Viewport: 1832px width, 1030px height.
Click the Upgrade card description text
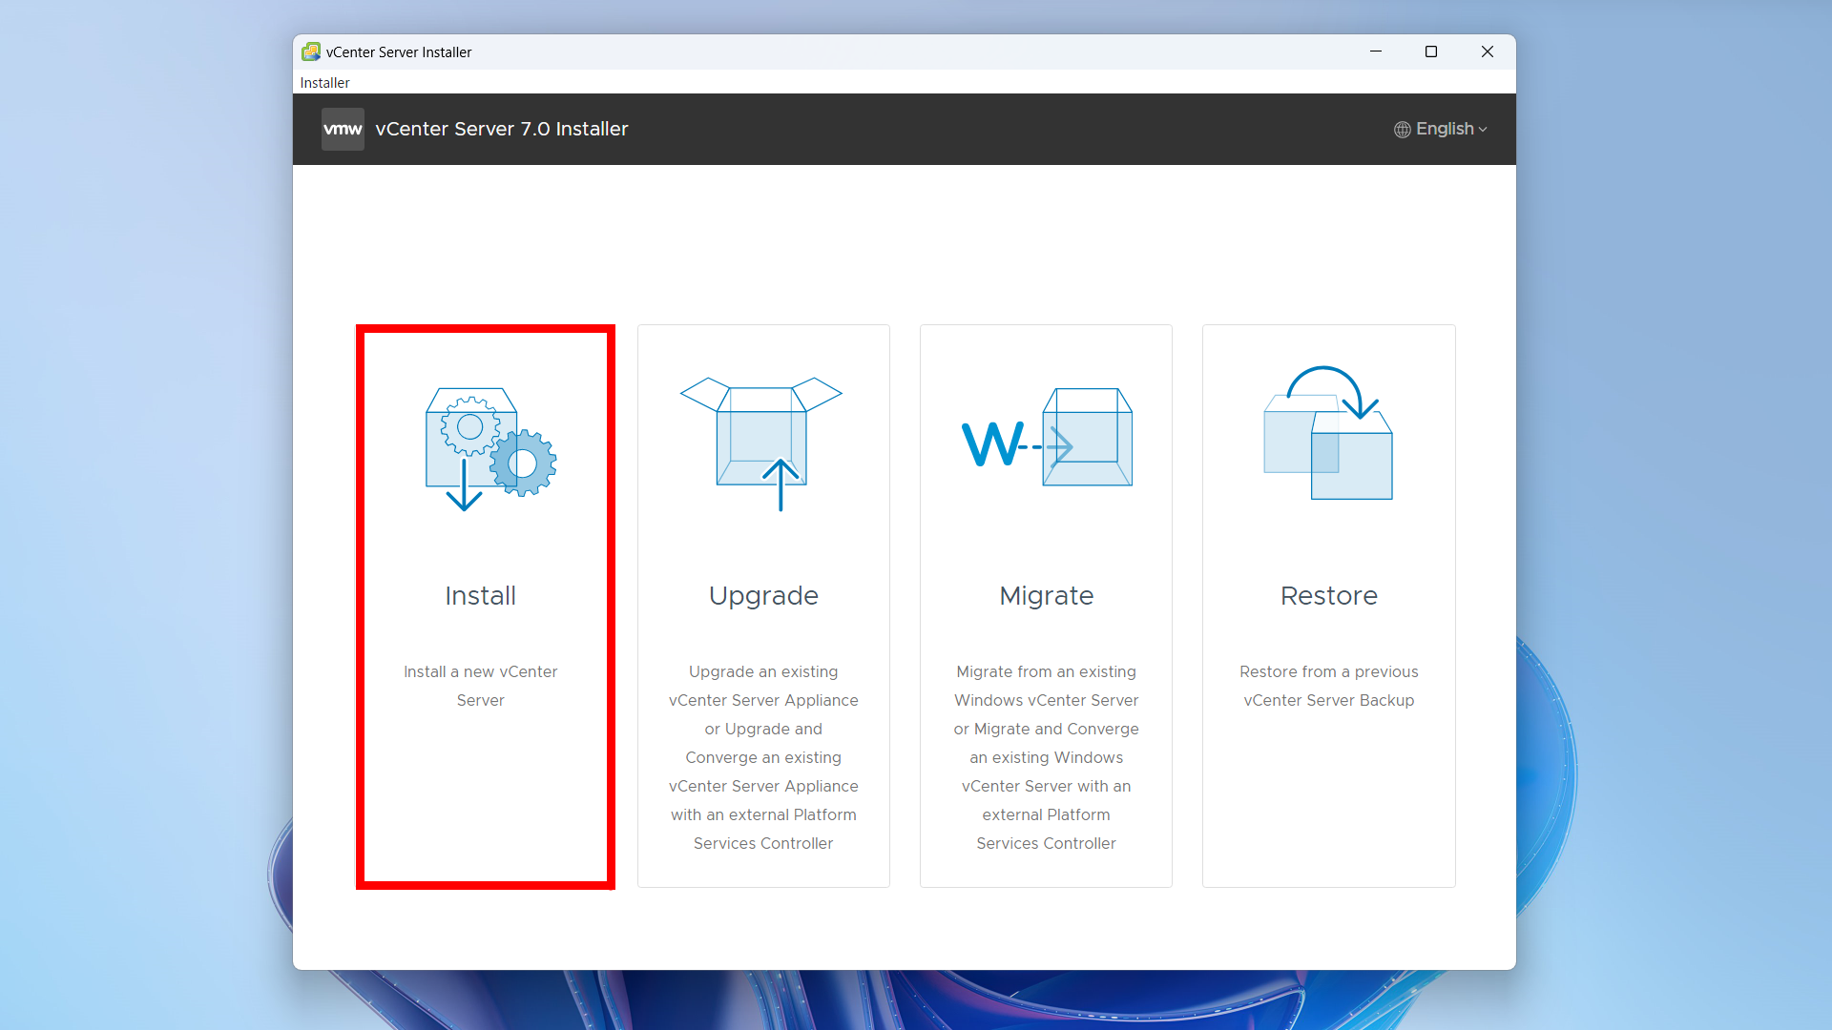(x=763, y=757)
